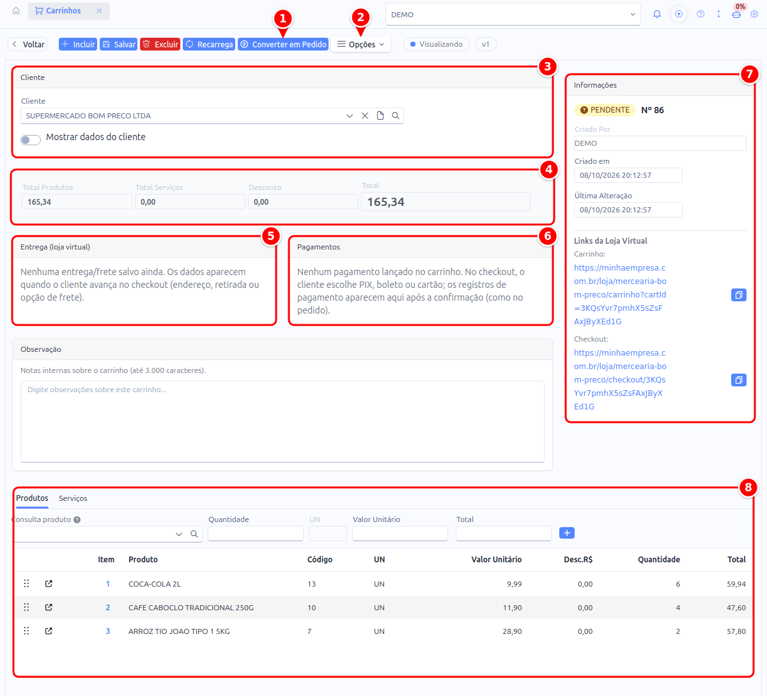Click the vertical arrows icon in header

coord(718,14)
